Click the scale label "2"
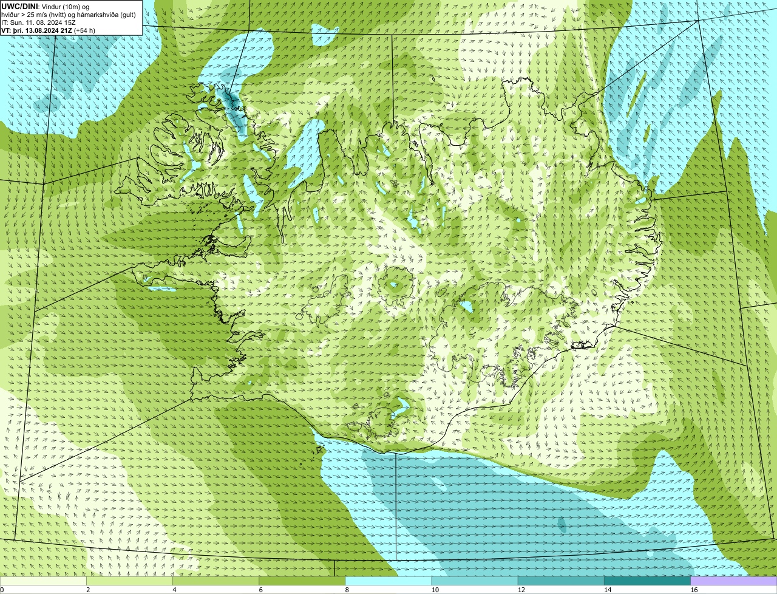The image size is (777, 594). click(x=88, y=590)
